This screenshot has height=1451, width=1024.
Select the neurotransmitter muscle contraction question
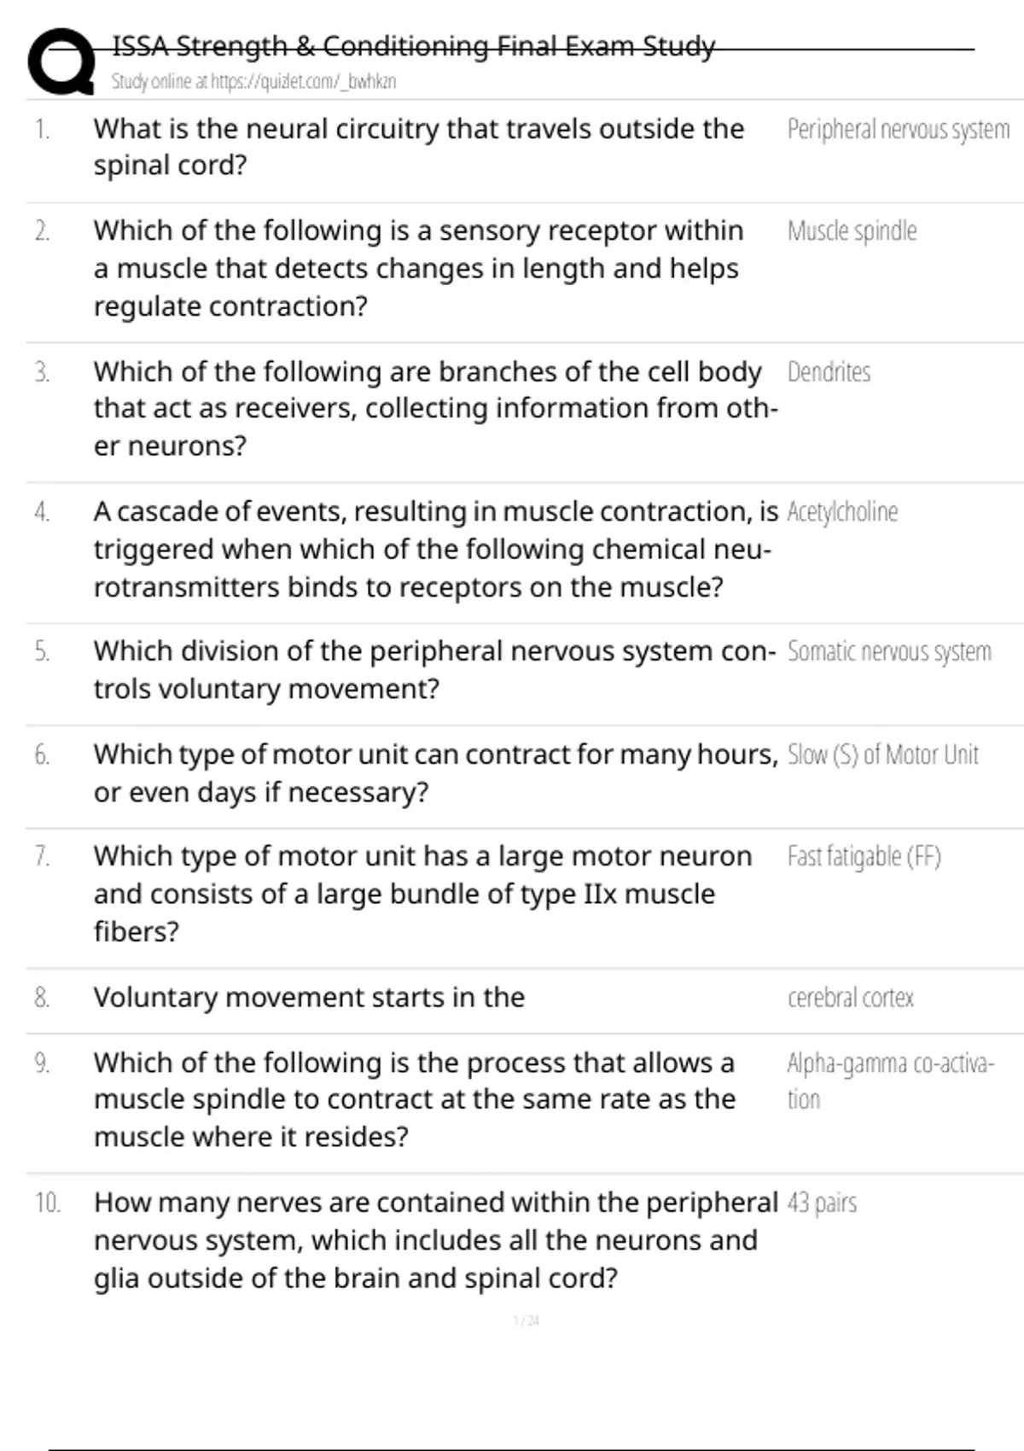pyautogui.click(x=435, y=549)
